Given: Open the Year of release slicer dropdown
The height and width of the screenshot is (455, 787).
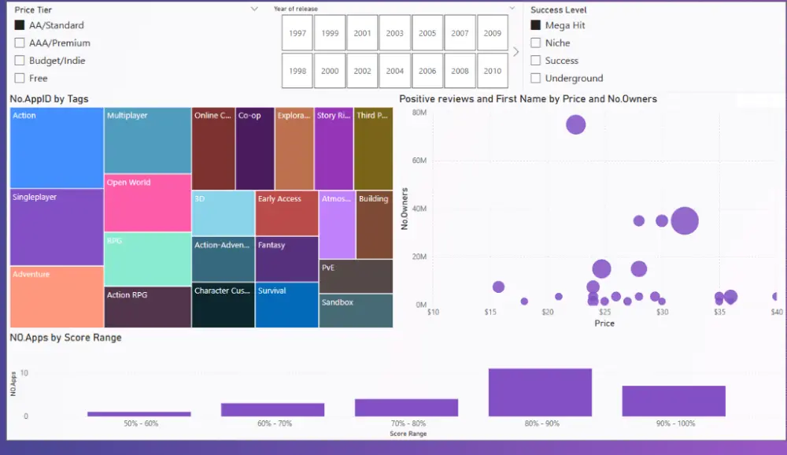Looking at the screenshot, I should pyautogui.click(x=512, y=8).
